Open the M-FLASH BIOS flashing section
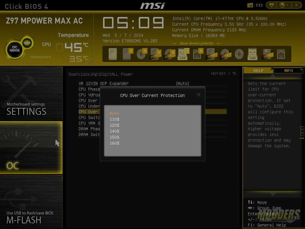The image size is (305, 229). [x=31, y=202]
